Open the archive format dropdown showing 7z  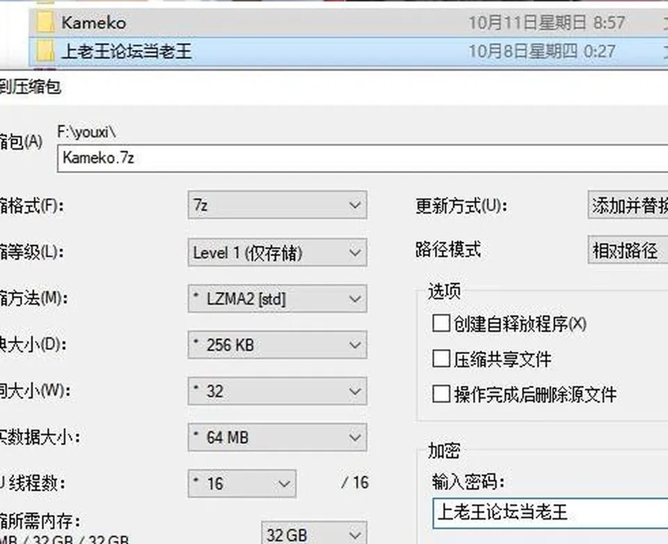pos(277,205)
